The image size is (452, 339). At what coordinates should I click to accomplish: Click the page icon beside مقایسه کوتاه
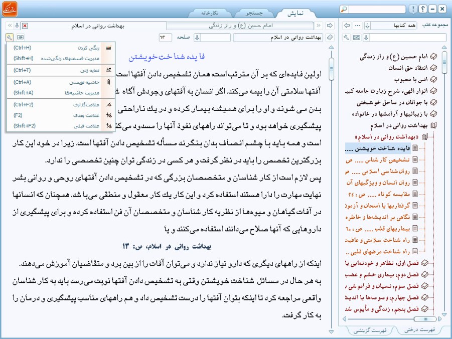click(x=415, y=194)
